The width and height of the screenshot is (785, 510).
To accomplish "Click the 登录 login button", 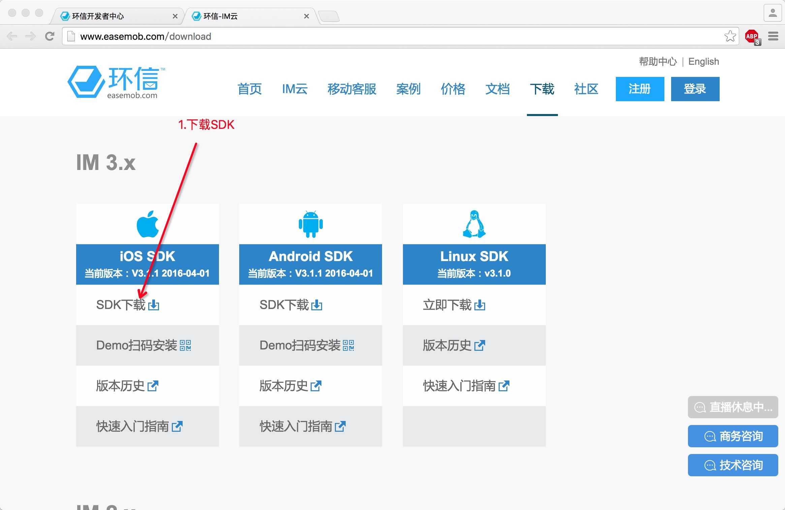I will [695, 89].
